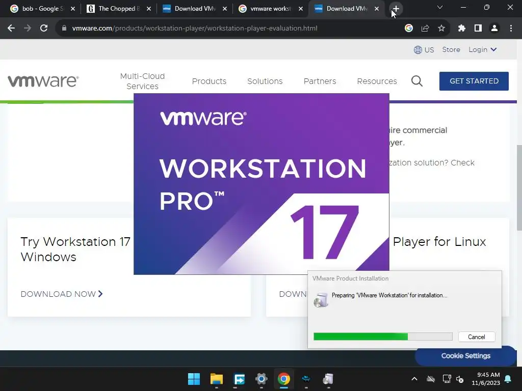522x391 pixels.
Task: Cancel the VMware installation
Action: tap(477, 337)
